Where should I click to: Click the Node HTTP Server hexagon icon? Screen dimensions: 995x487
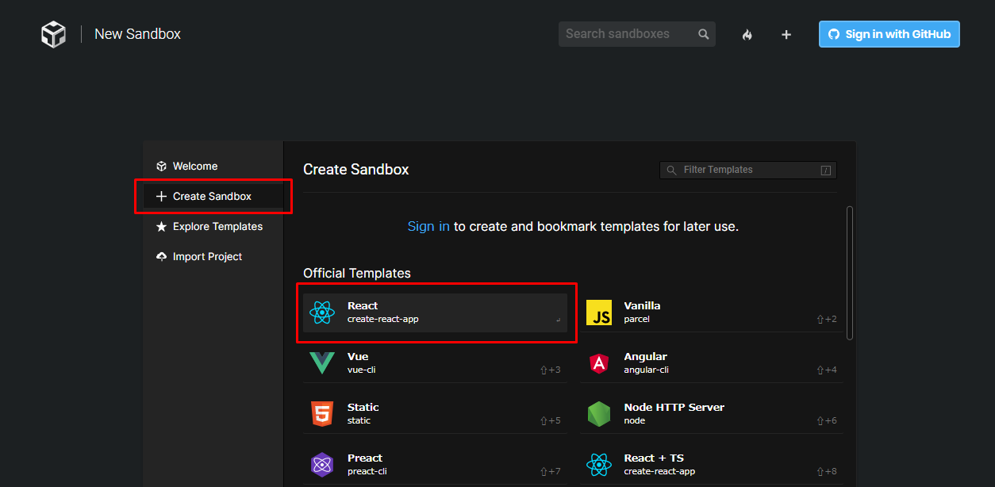[599, 413]
